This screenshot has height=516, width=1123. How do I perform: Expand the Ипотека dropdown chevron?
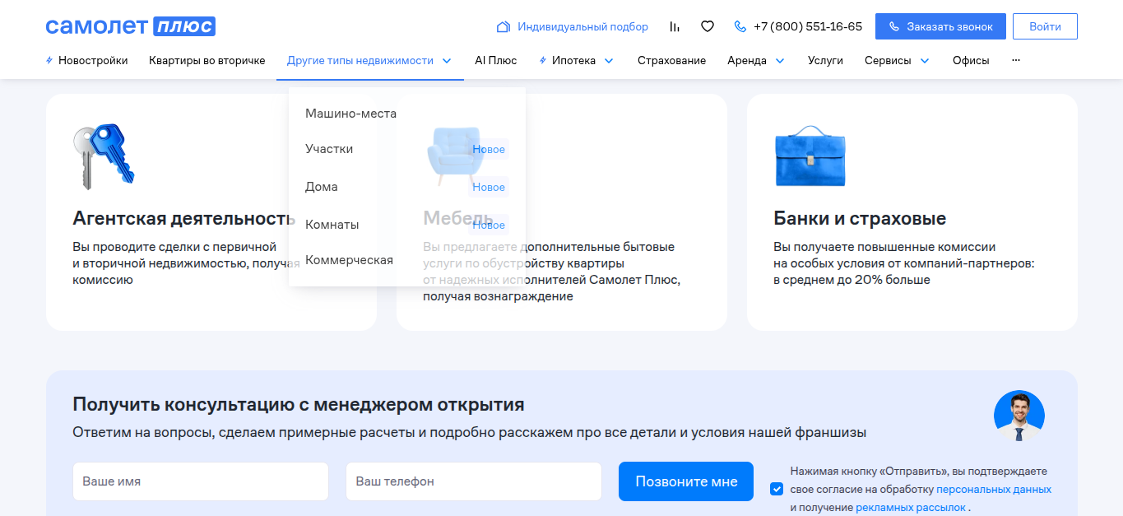pyautogui.click(x=609, y=60)
